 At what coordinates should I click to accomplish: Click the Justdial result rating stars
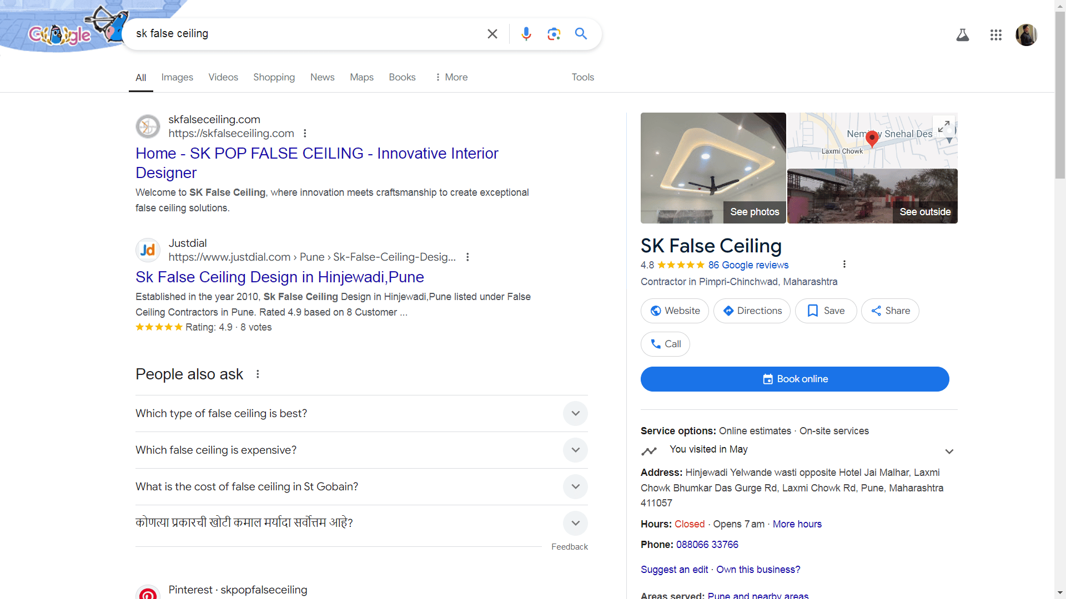[x=159, y=327]
